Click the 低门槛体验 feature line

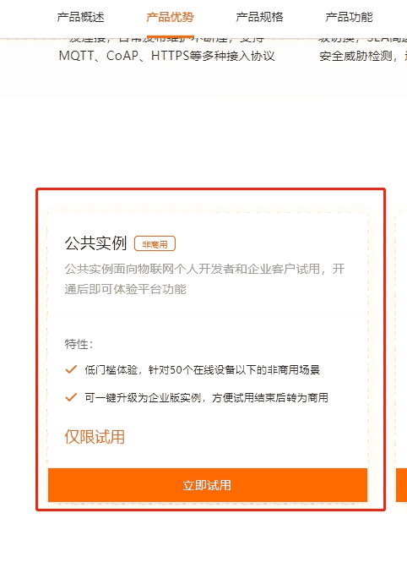(202, 370)
